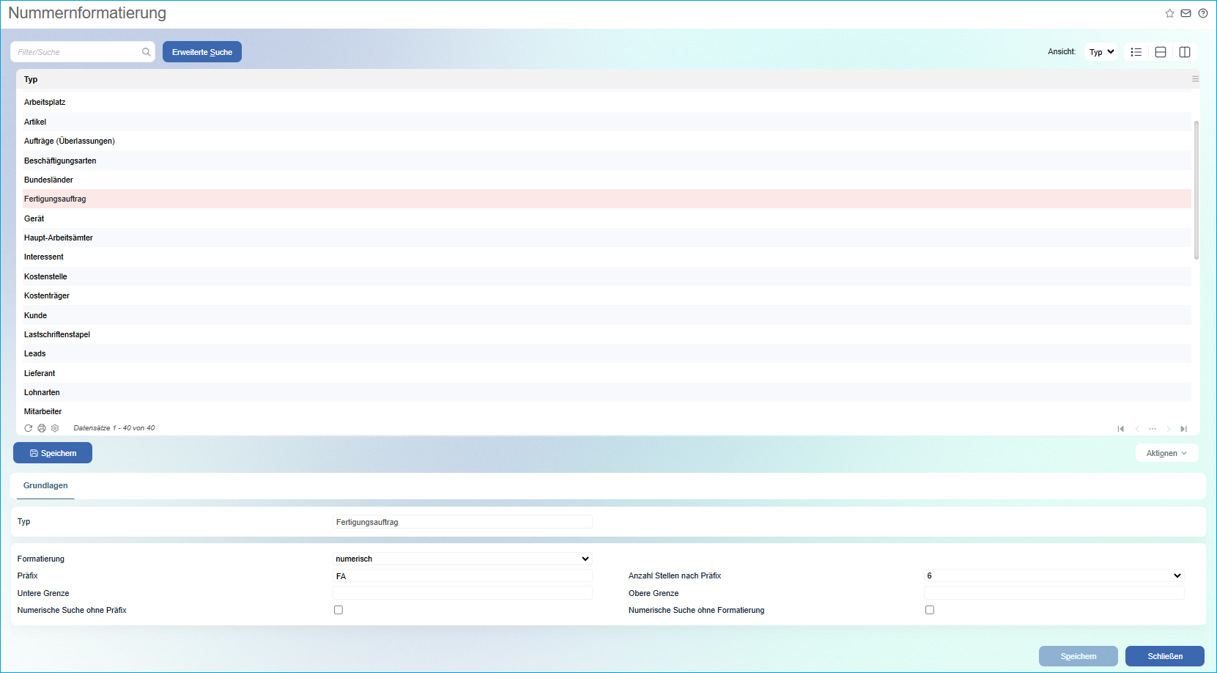Screen dimensions: 1217x673
Task: Toggle Numerische Suche ohne Formatierung checkbox
Action: pos(929,610)
